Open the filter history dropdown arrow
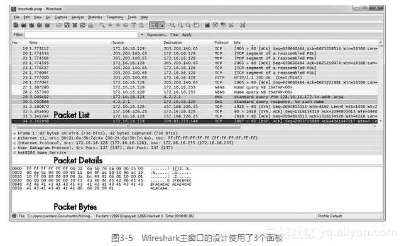The width and height of the screenshot is (404, 246). click(x=142, y=35)
